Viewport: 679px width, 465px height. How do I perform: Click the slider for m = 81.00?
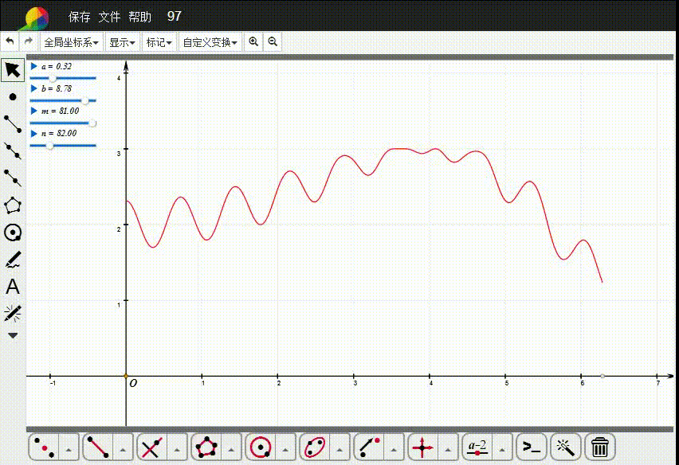[x=63, y=123]
